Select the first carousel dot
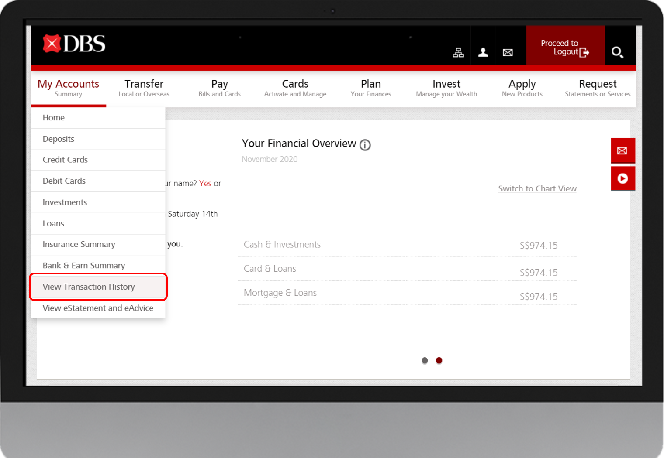Screen dimensions: 664x458 pos(424,360)
